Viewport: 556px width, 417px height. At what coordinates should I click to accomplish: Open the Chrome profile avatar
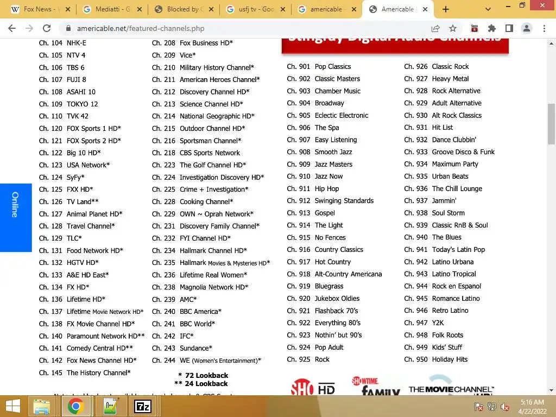(x=527, y=28)
